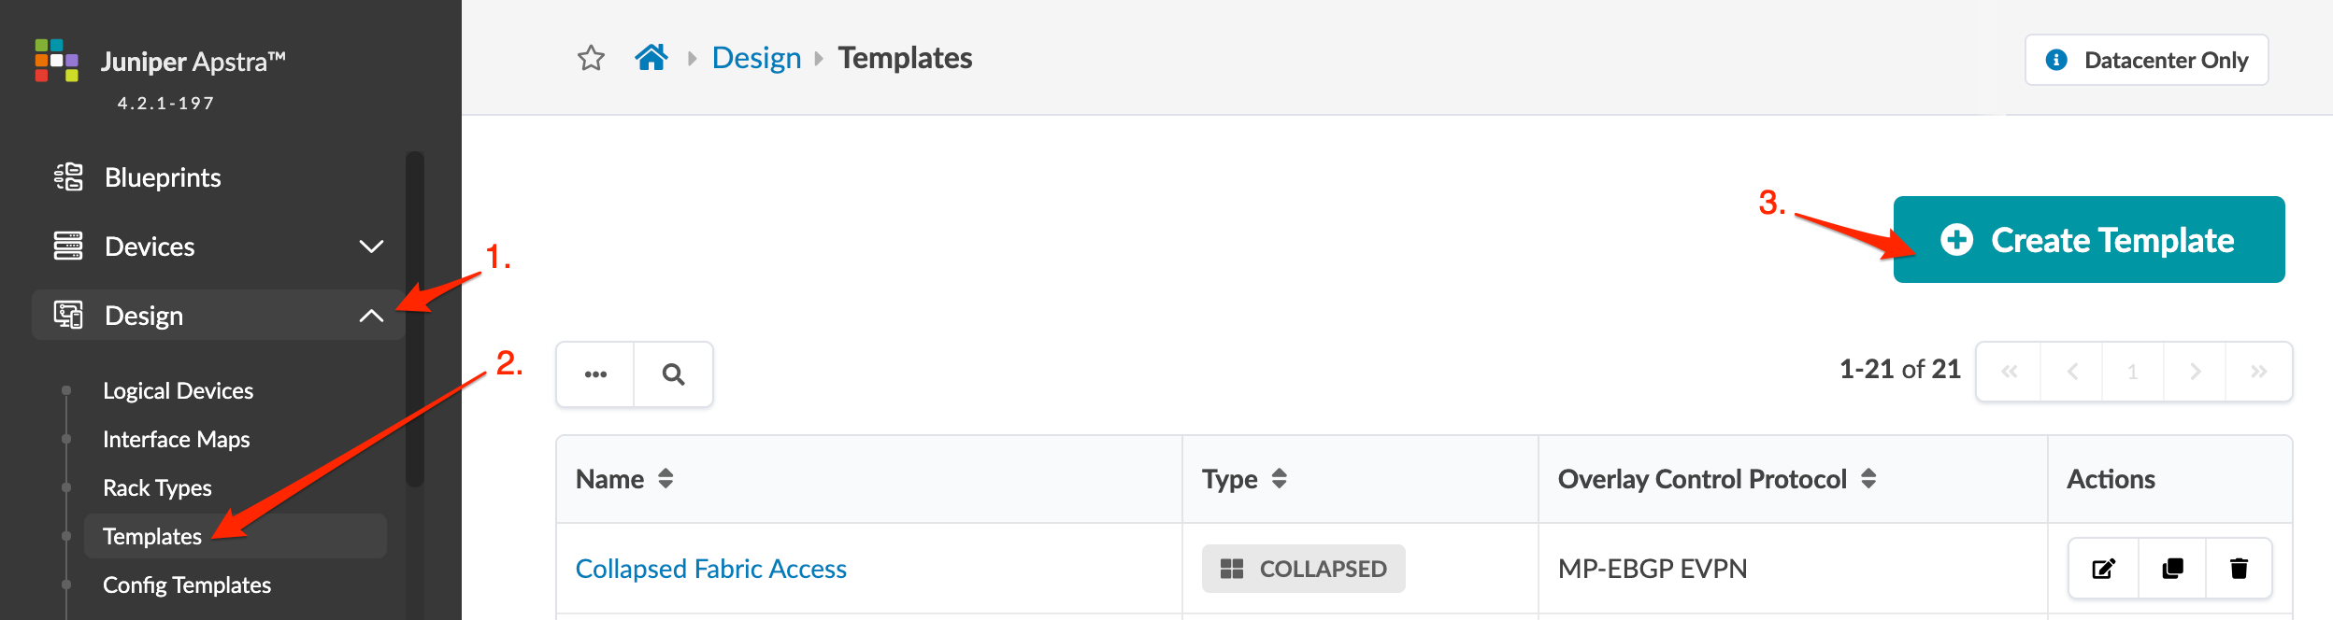2333x620 pixels.
Task: Sort by Overlay Control Protocol column
Action: pyautogui.click(x=1868, y=479)
